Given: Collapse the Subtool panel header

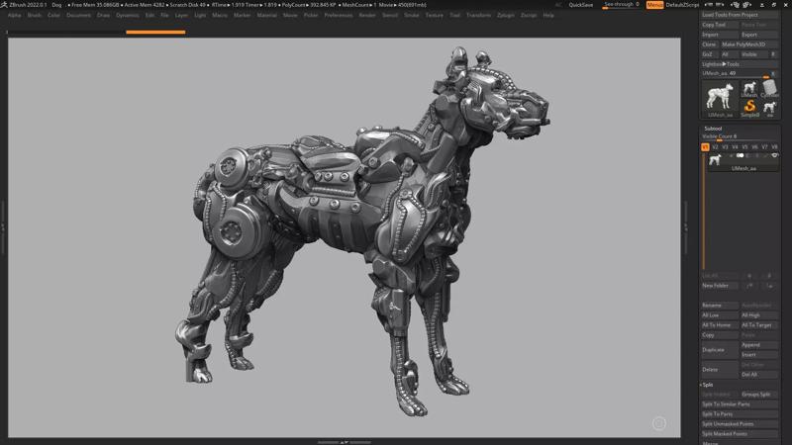Looking at the screenshot, I should pyautogui.click(x=713, y=129).
